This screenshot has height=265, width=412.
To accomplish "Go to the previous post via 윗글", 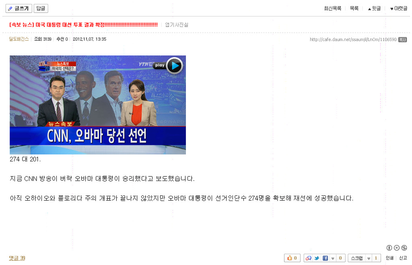I will (x=375, y=8).
